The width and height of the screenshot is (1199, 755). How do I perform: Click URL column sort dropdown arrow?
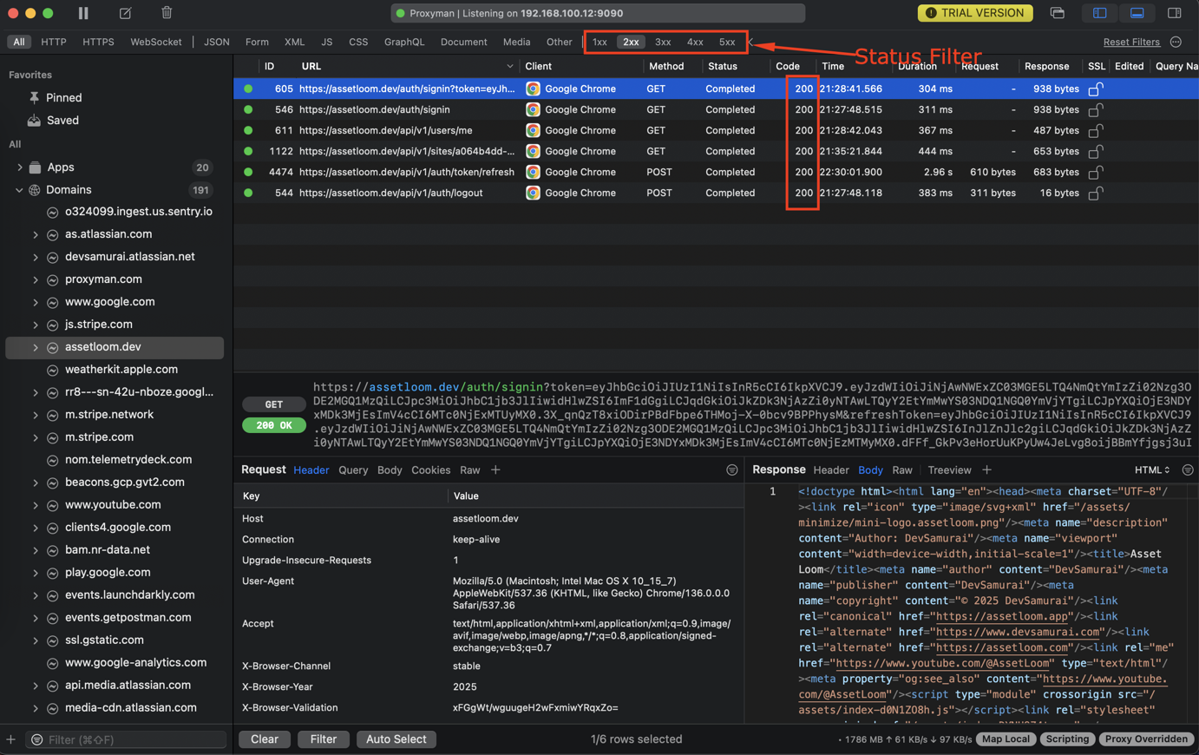pos(509,67)
